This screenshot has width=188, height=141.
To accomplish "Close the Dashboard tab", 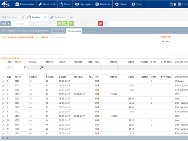I will tap(23, 17).
